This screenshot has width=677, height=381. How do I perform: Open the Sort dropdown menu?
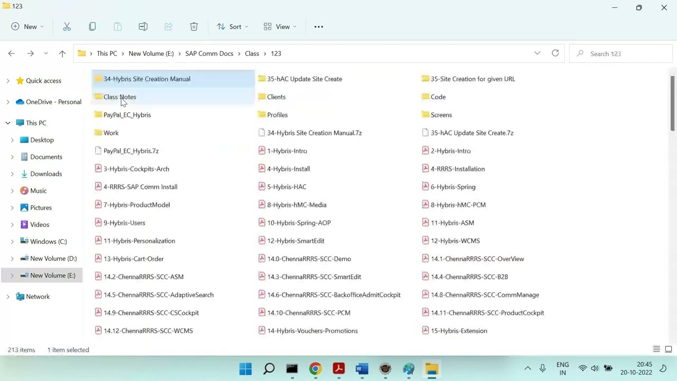point(232,26)
